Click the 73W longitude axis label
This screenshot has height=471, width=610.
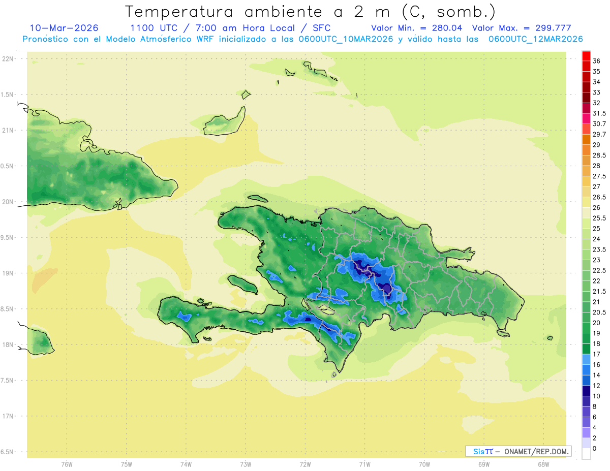(246, 464)
